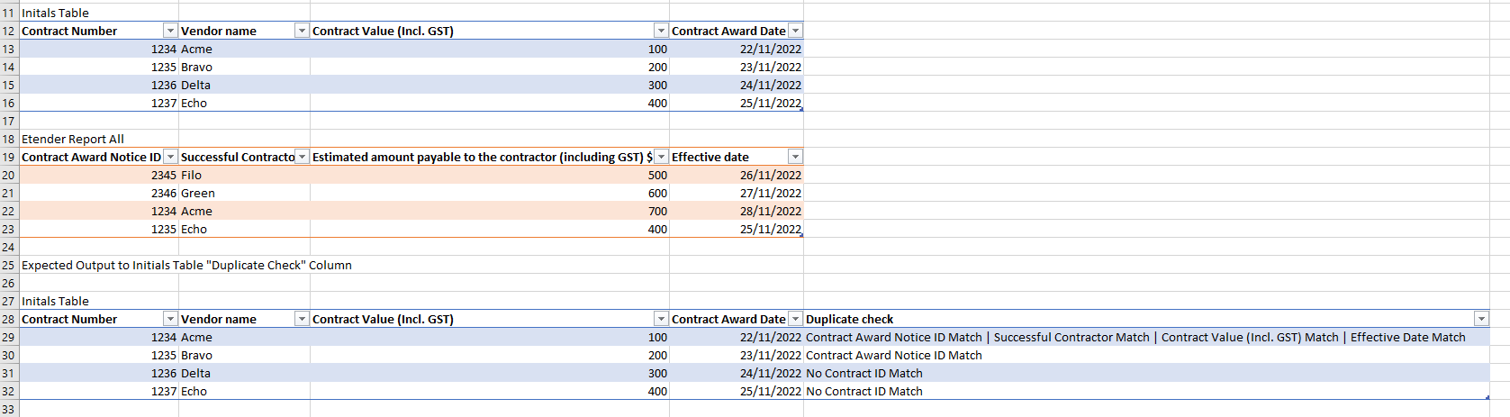The height and width of the screenshot is (417, 1510).
Task: Select the 'Contract Award Notice ID' header cell
Action: (x=99, y=157)
